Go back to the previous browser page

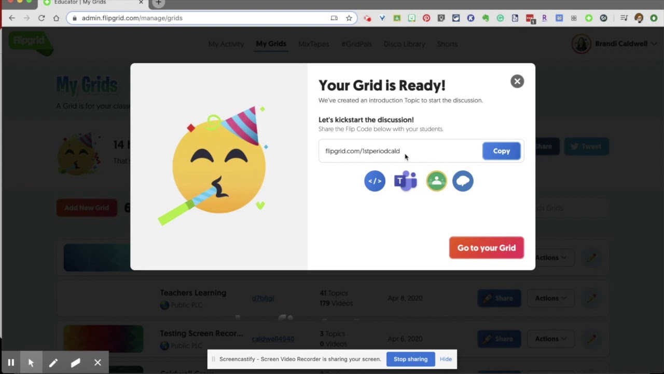(x=12, y=18)
